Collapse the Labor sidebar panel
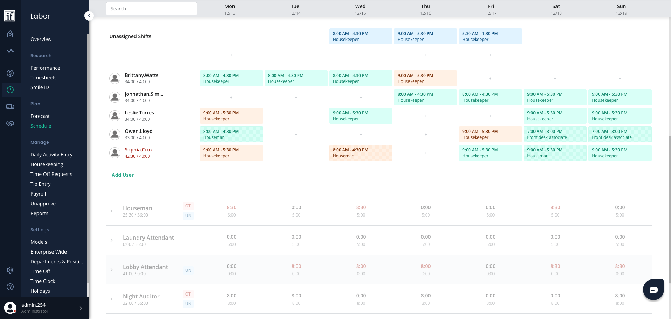Viewport: 671px width, 319px height. click(89, 16)
